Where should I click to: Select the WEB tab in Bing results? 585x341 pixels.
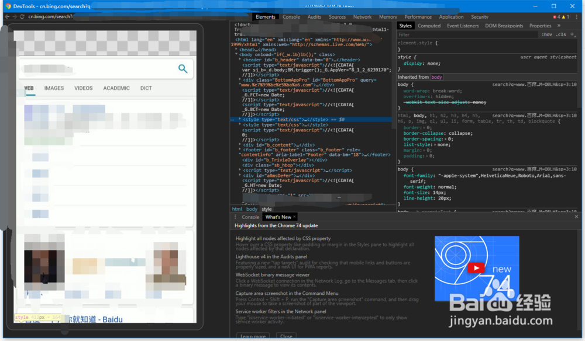click(x=29, y=88)
